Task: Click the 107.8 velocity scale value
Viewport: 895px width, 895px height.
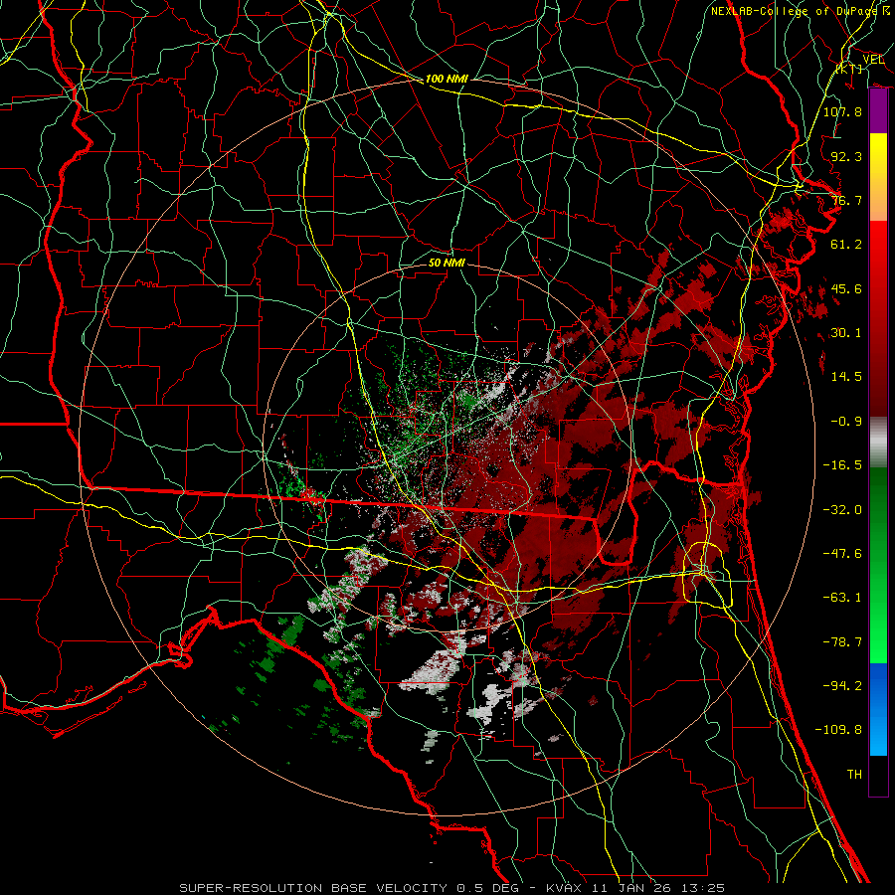Action: (x=842, y=111)
